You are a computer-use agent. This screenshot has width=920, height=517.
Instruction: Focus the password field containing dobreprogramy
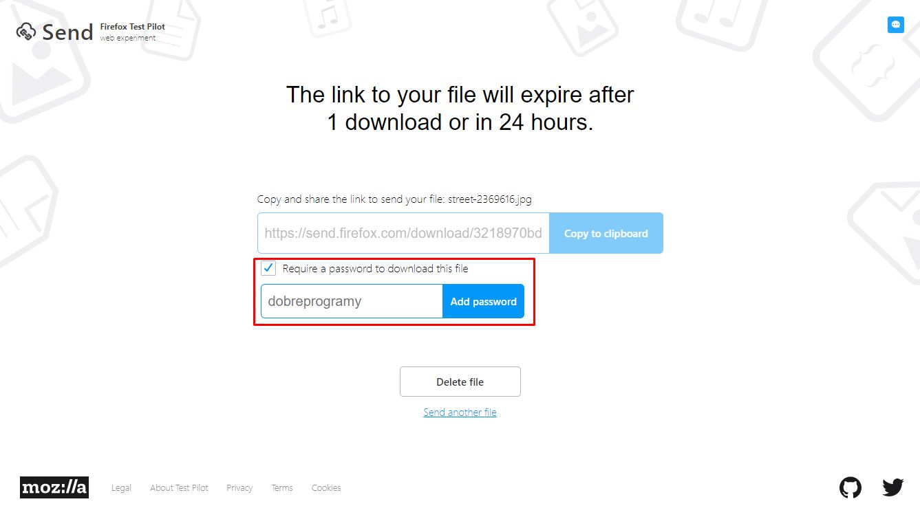tap(351, 301)
